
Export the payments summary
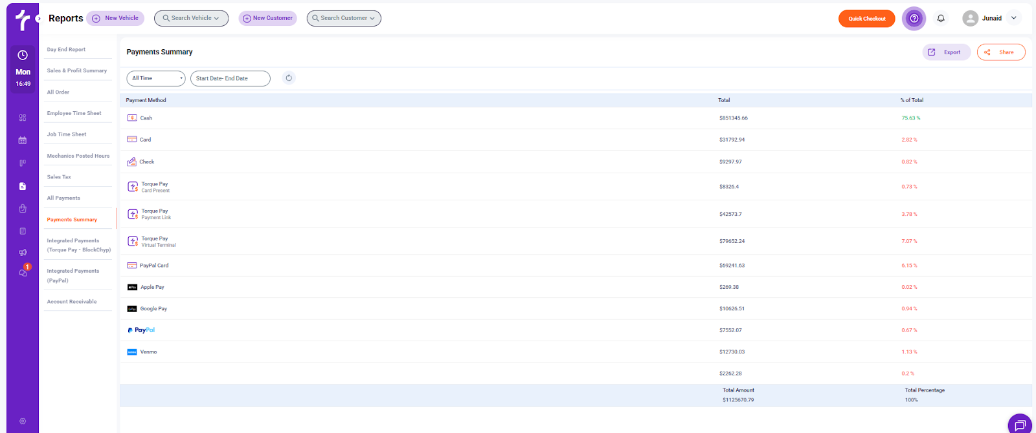(x=946, y=52)
